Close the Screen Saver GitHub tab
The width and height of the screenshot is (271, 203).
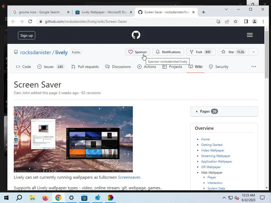pyautogui.click(x=193, y=12)
